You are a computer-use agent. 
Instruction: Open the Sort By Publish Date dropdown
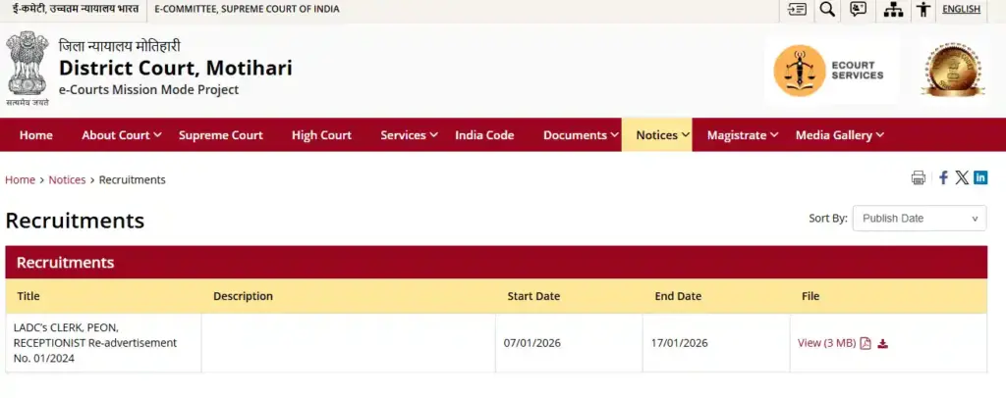click(x=919, y=219)
